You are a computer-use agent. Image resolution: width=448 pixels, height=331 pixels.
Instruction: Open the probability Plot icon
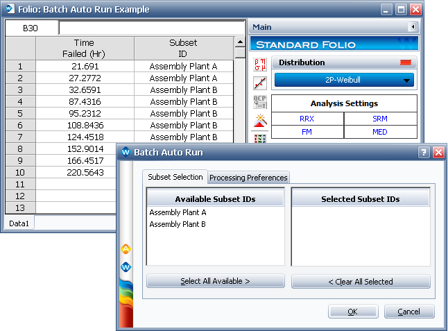point(260,83)
